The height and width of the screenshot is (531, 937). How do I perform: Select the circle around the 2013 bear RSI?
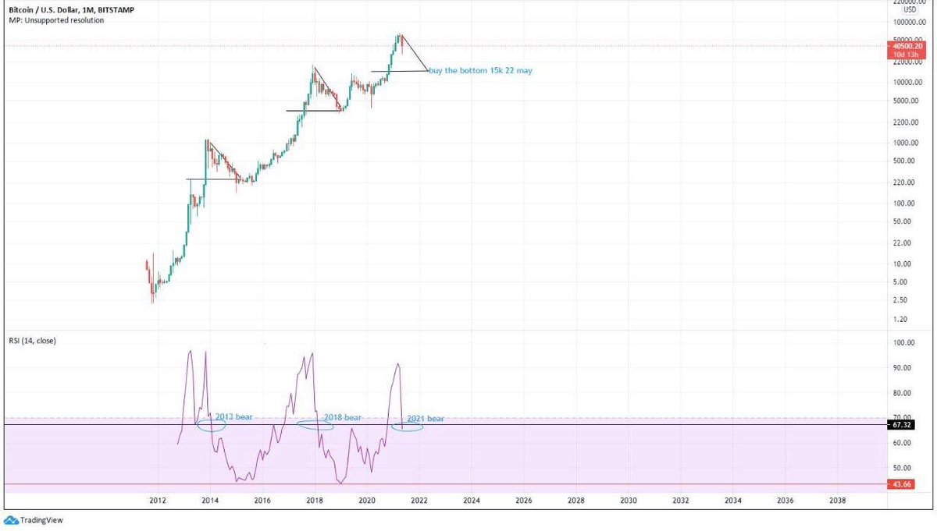pyautogui.click(x=210, y=425)
